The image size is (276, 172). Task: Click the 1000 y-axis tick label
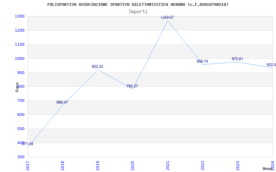pos(20,58)
